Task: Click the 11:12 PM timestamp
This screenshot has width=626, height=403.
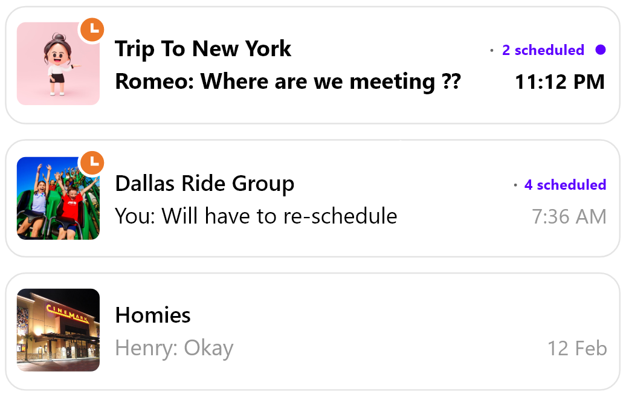Action: pyautogui.click(x=560, y=82)
